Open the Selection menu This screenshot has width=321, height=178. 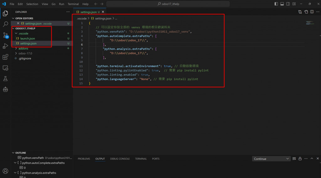(x=32, y=4)
